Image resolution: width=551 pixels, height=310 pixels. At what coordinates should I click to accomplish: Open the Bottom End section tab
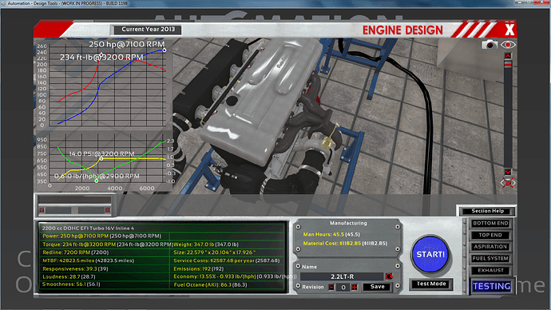coord(490,223)
